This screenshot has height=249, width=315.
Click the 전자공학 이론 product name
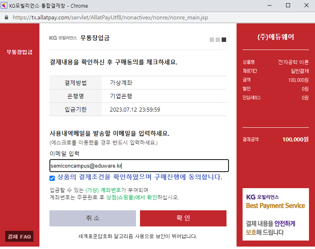pyautogui.click(x=293, y=62)
